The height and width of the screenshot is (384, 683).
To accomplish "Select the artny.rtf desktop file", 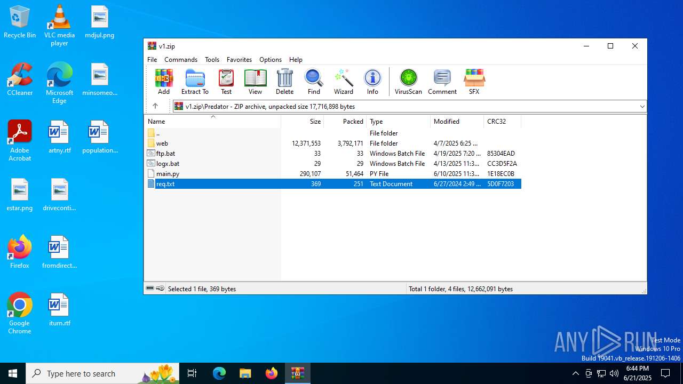I will pos(59,138).
